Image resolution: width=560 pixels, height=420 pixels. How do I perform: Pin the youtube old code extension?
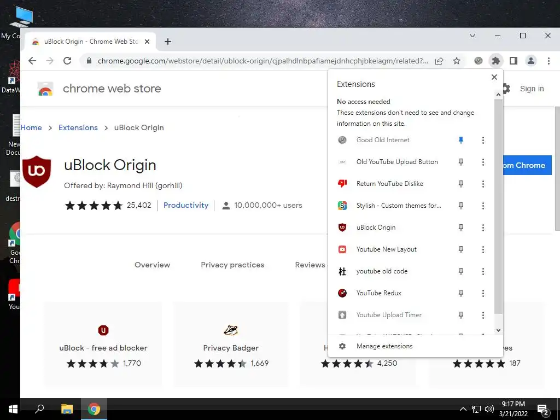pos(460,271)
